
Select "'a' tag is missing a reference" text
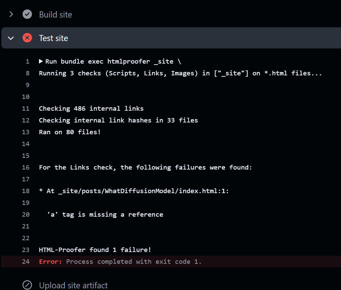pos(105,215)
